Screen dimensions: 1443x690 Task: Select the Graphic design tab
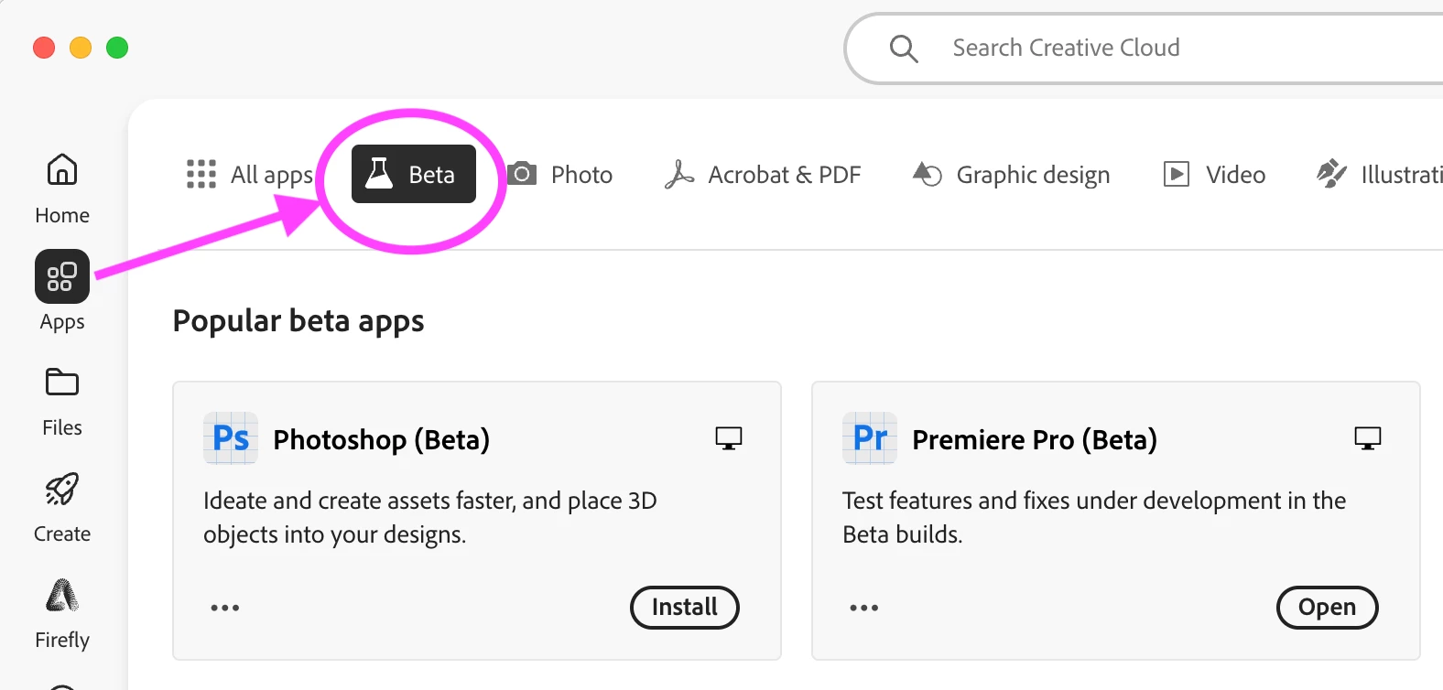point(1012,174)
